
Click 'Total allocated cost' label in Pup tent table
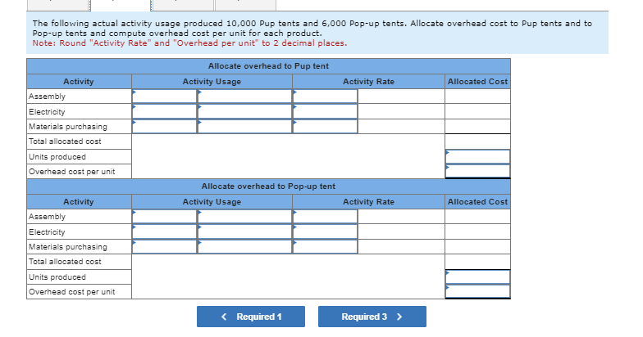tap(65, 141)
